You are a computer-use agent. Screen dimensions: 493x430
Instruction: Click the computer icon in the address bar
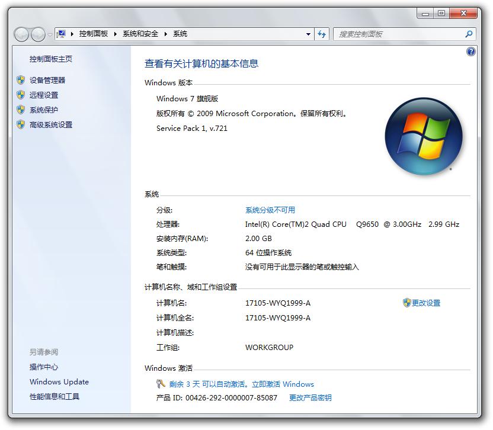coord(62,34)
